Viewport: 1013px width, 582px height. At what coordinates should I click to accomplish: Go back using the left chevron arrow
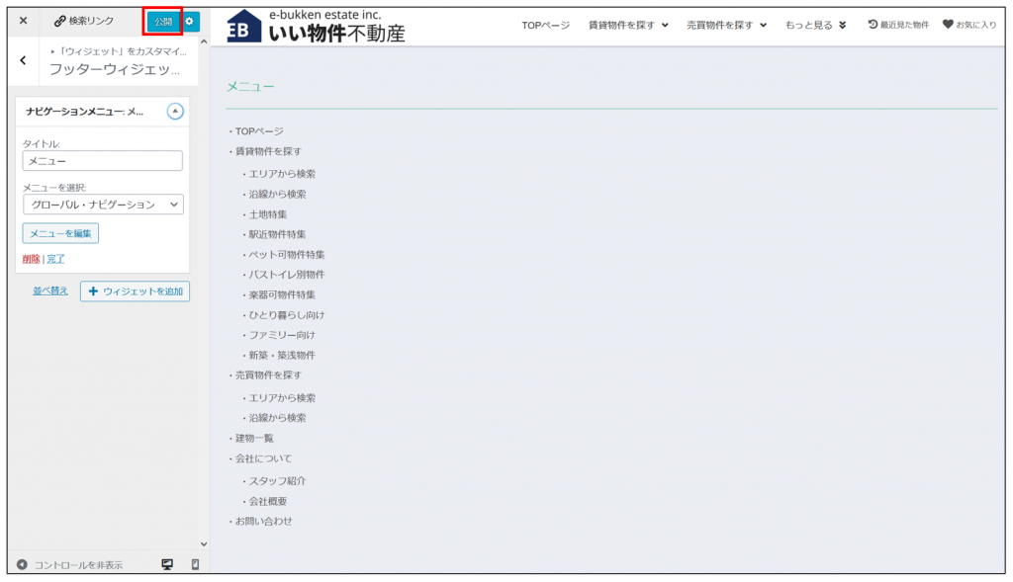pyautogui.click(x=23, y=61)
